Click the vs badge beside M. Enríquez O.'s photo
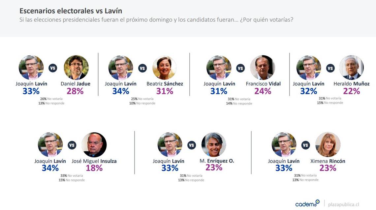Image resolution: width=376 pixels, height=210 pixels. point(192,145)
